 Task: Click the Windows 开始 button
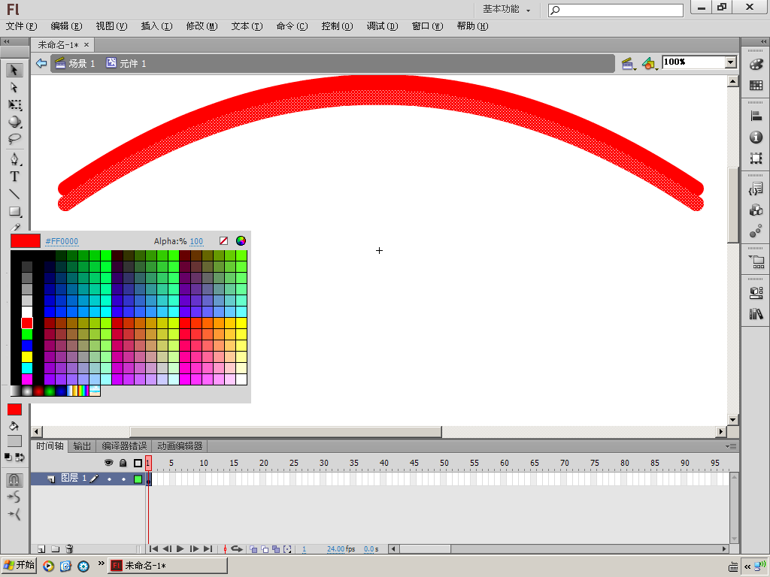point(19,565)
